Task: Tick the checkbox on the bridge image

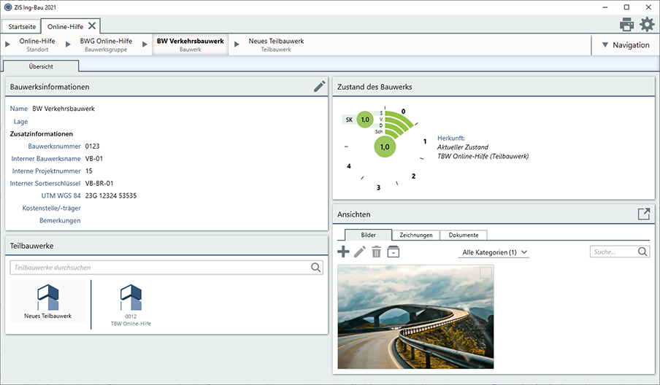Action: click(x=486, y=273)
